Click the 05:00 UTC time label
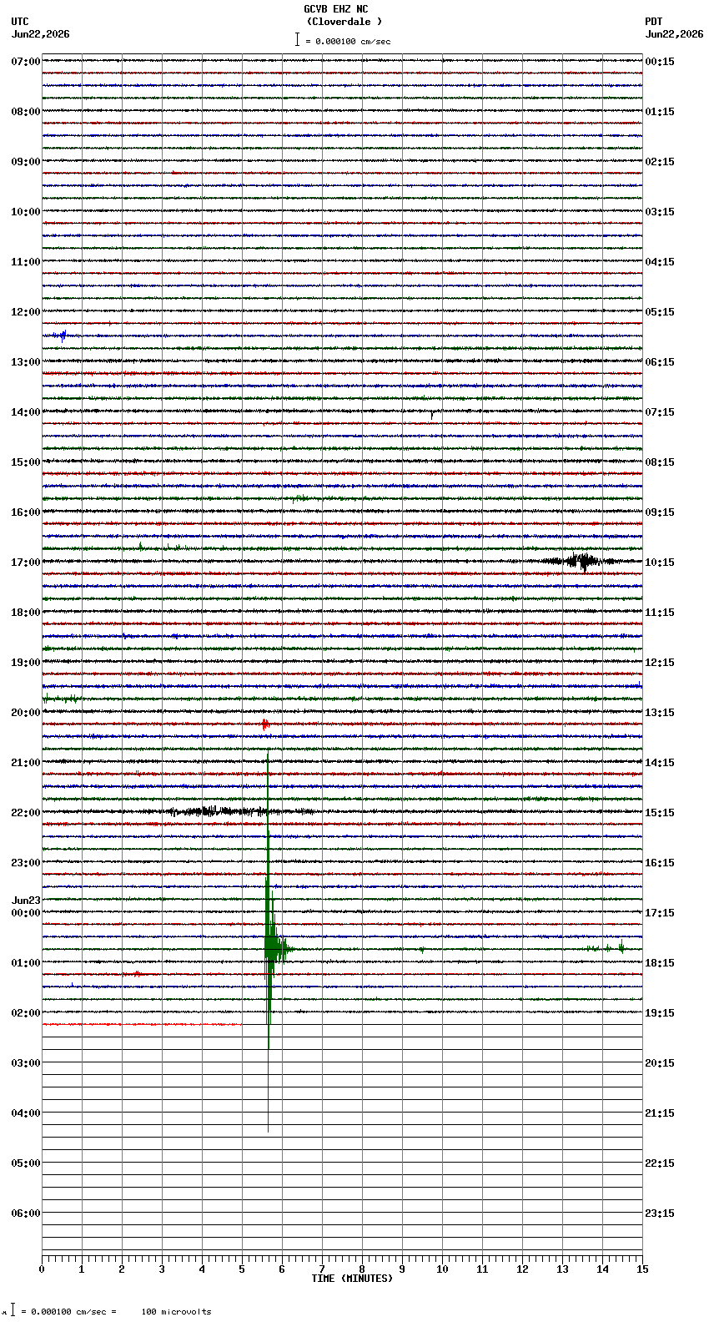 [x=26, y=1163]
